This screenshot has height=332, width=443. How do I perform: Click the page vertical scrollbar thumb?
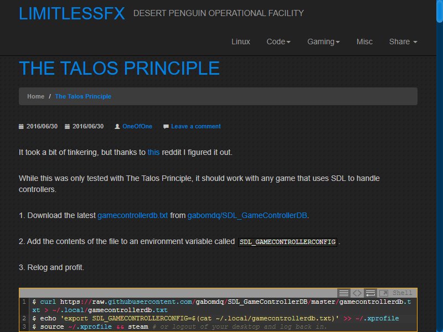point(440,11)
